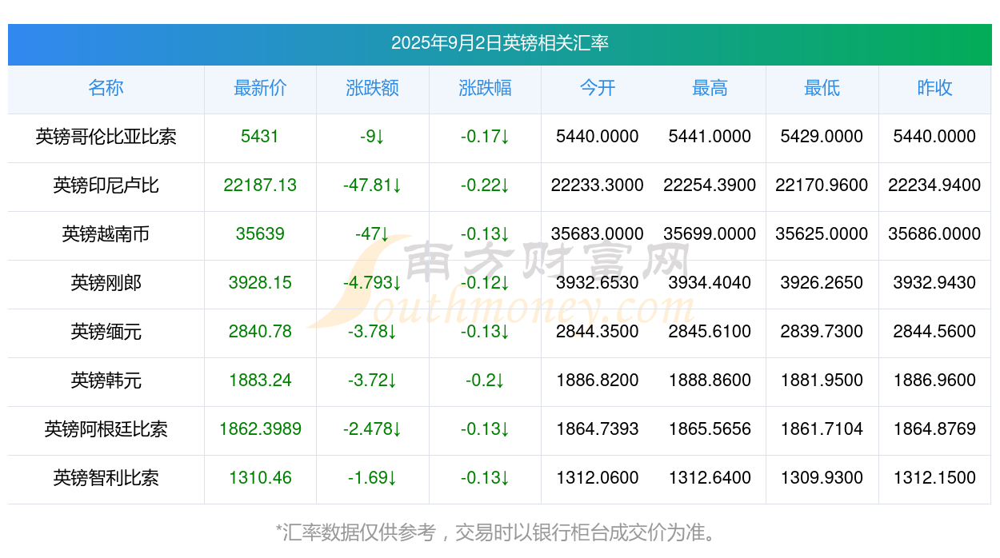Click low value 1881.9500
The height and width of the screenshot is (558, 1000).
tap(822, 381)
